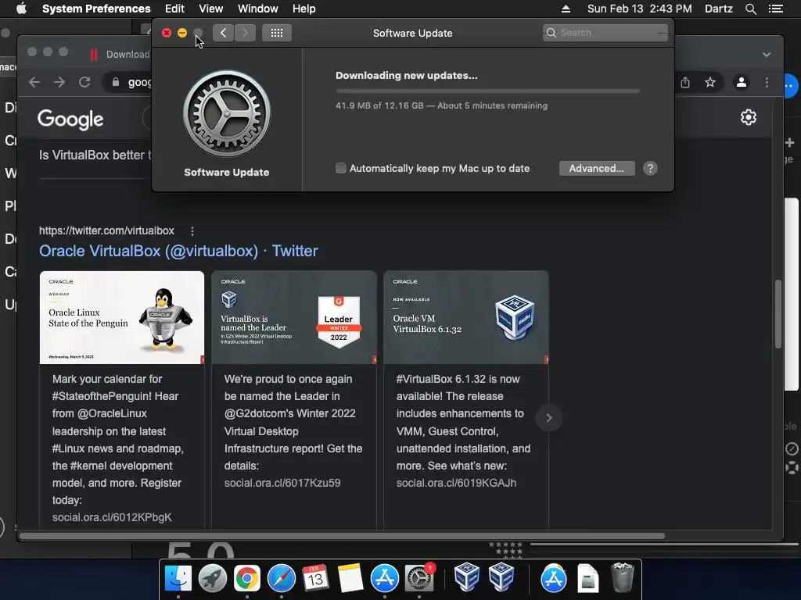Open Google quick settings gear
Image resolution: width=801 pixels, height=600 pixels.
point(749,117)
